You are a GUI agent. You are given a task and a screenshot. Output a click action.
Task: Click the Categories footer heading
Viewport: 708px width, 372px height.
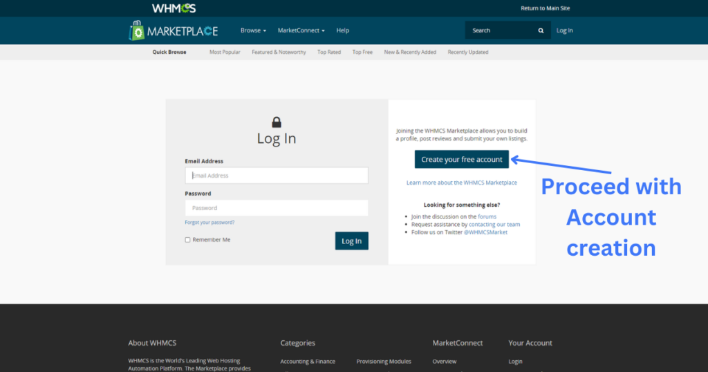[297, 343]
